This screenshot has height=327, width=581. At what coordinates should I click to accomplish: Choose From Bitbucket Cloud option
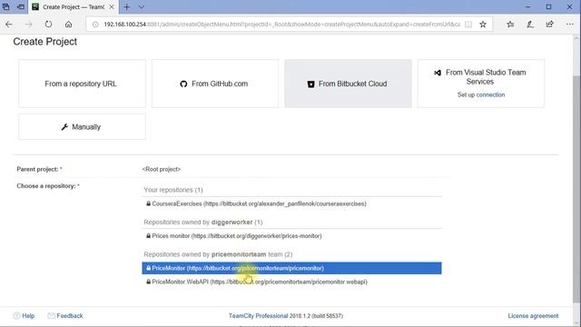(x=348, y=84)
